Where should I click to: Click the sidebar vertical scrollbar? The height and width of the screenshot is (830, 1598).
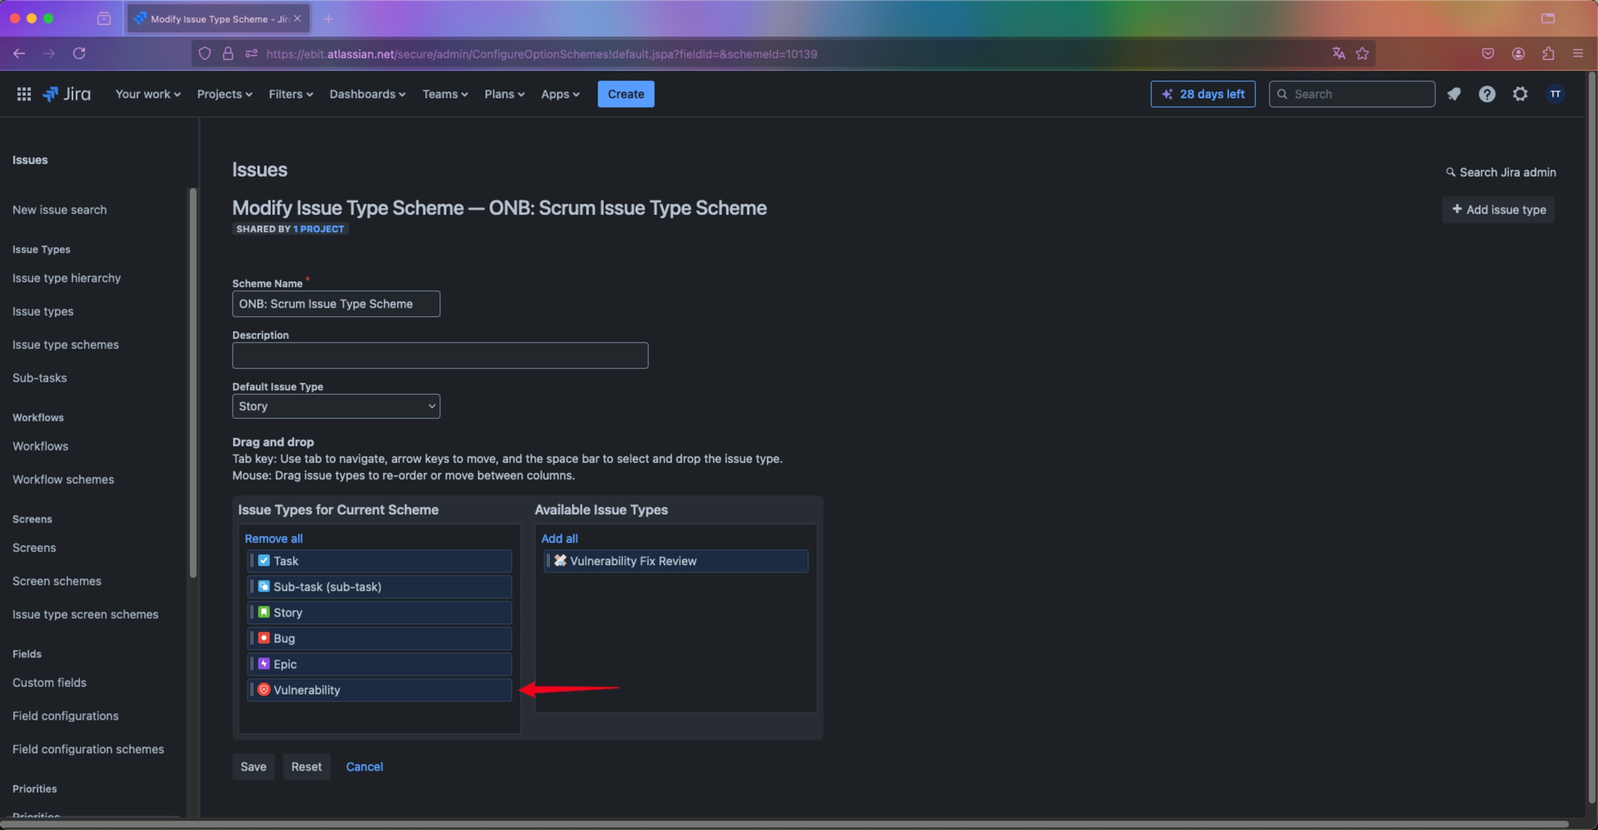click(x=193, y=382)
